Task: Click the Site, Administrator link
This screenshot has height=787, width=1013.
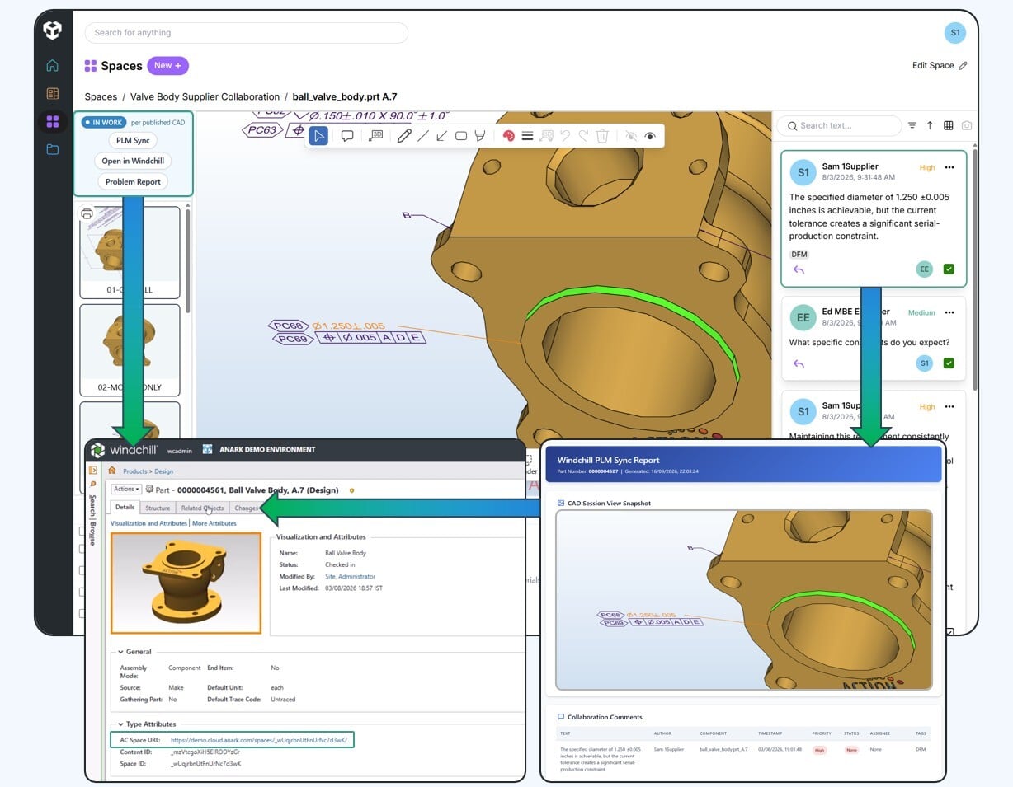Action: [350, 577]
